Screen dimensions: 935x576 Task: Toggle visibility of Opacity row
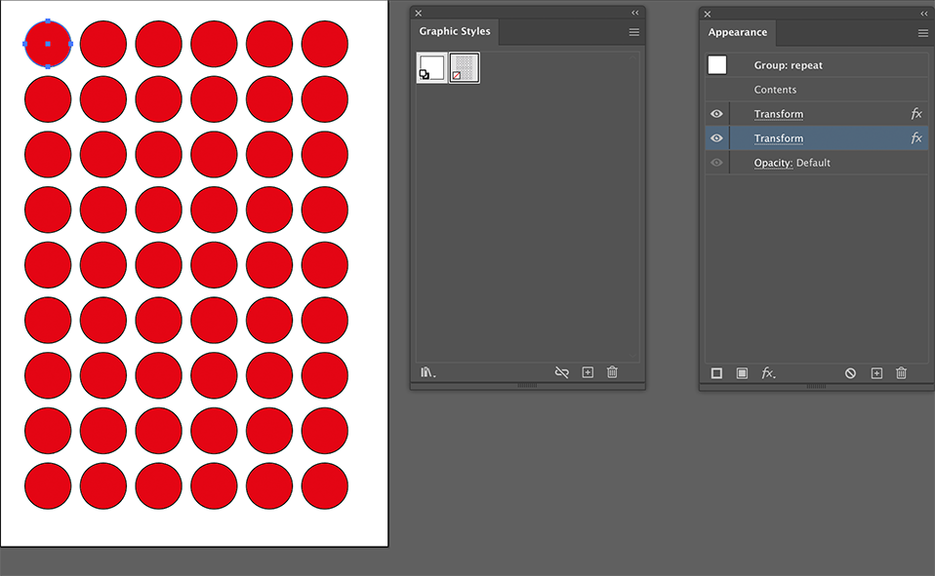pyautogui.click(x=716, y=162)
